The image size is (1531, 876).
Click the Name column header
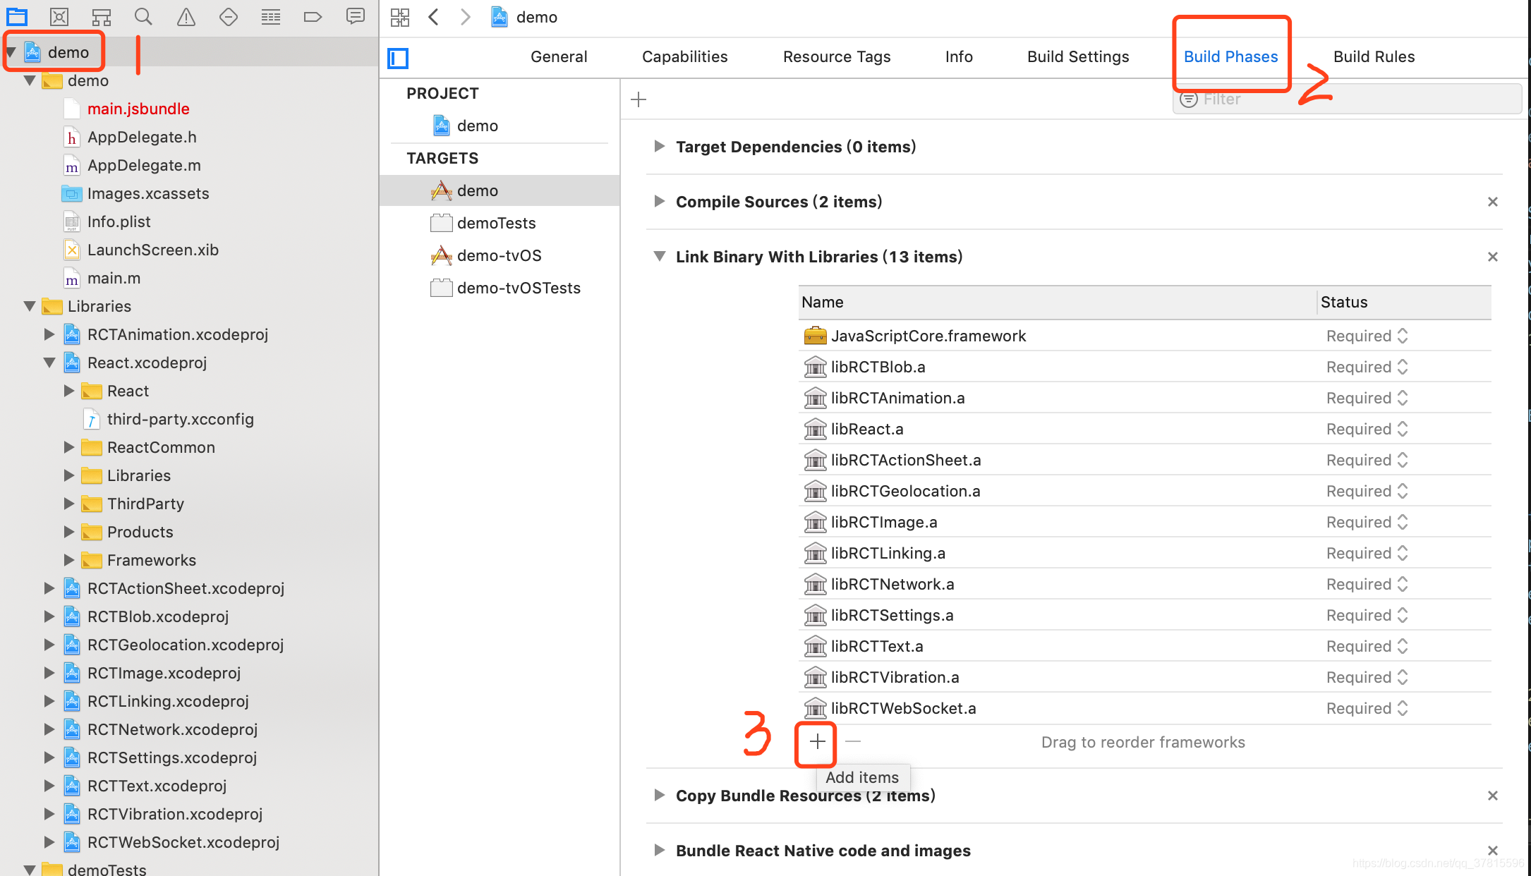(1057, 302)
